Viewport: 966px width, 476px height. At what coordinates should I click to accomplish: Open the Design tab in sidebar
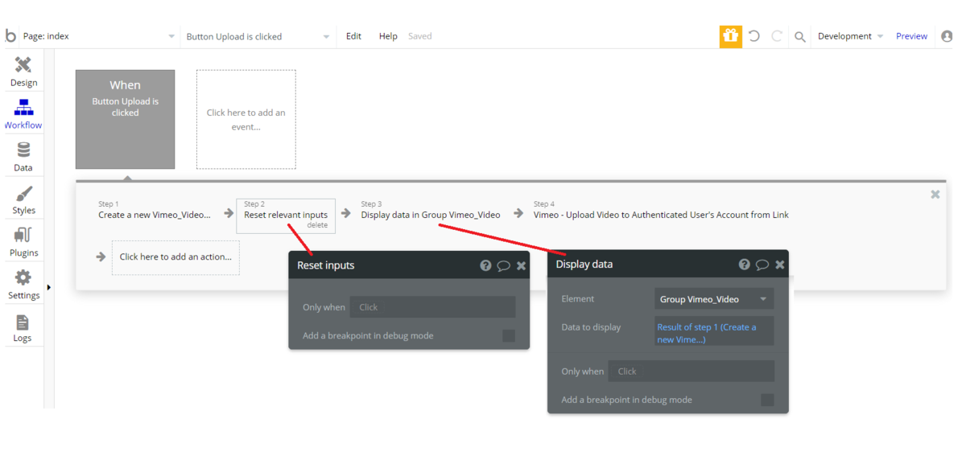(x=23, y=72)
